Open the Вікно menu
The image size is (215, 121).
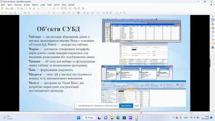[x=64, y=5]
